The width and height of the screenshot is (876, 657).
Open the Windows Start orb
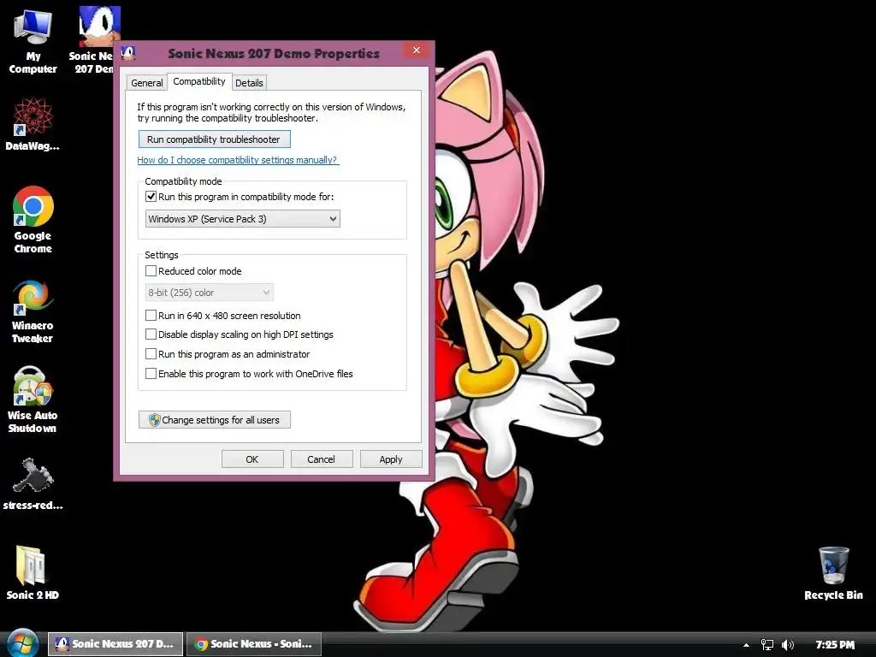click(x=22, y=643)
